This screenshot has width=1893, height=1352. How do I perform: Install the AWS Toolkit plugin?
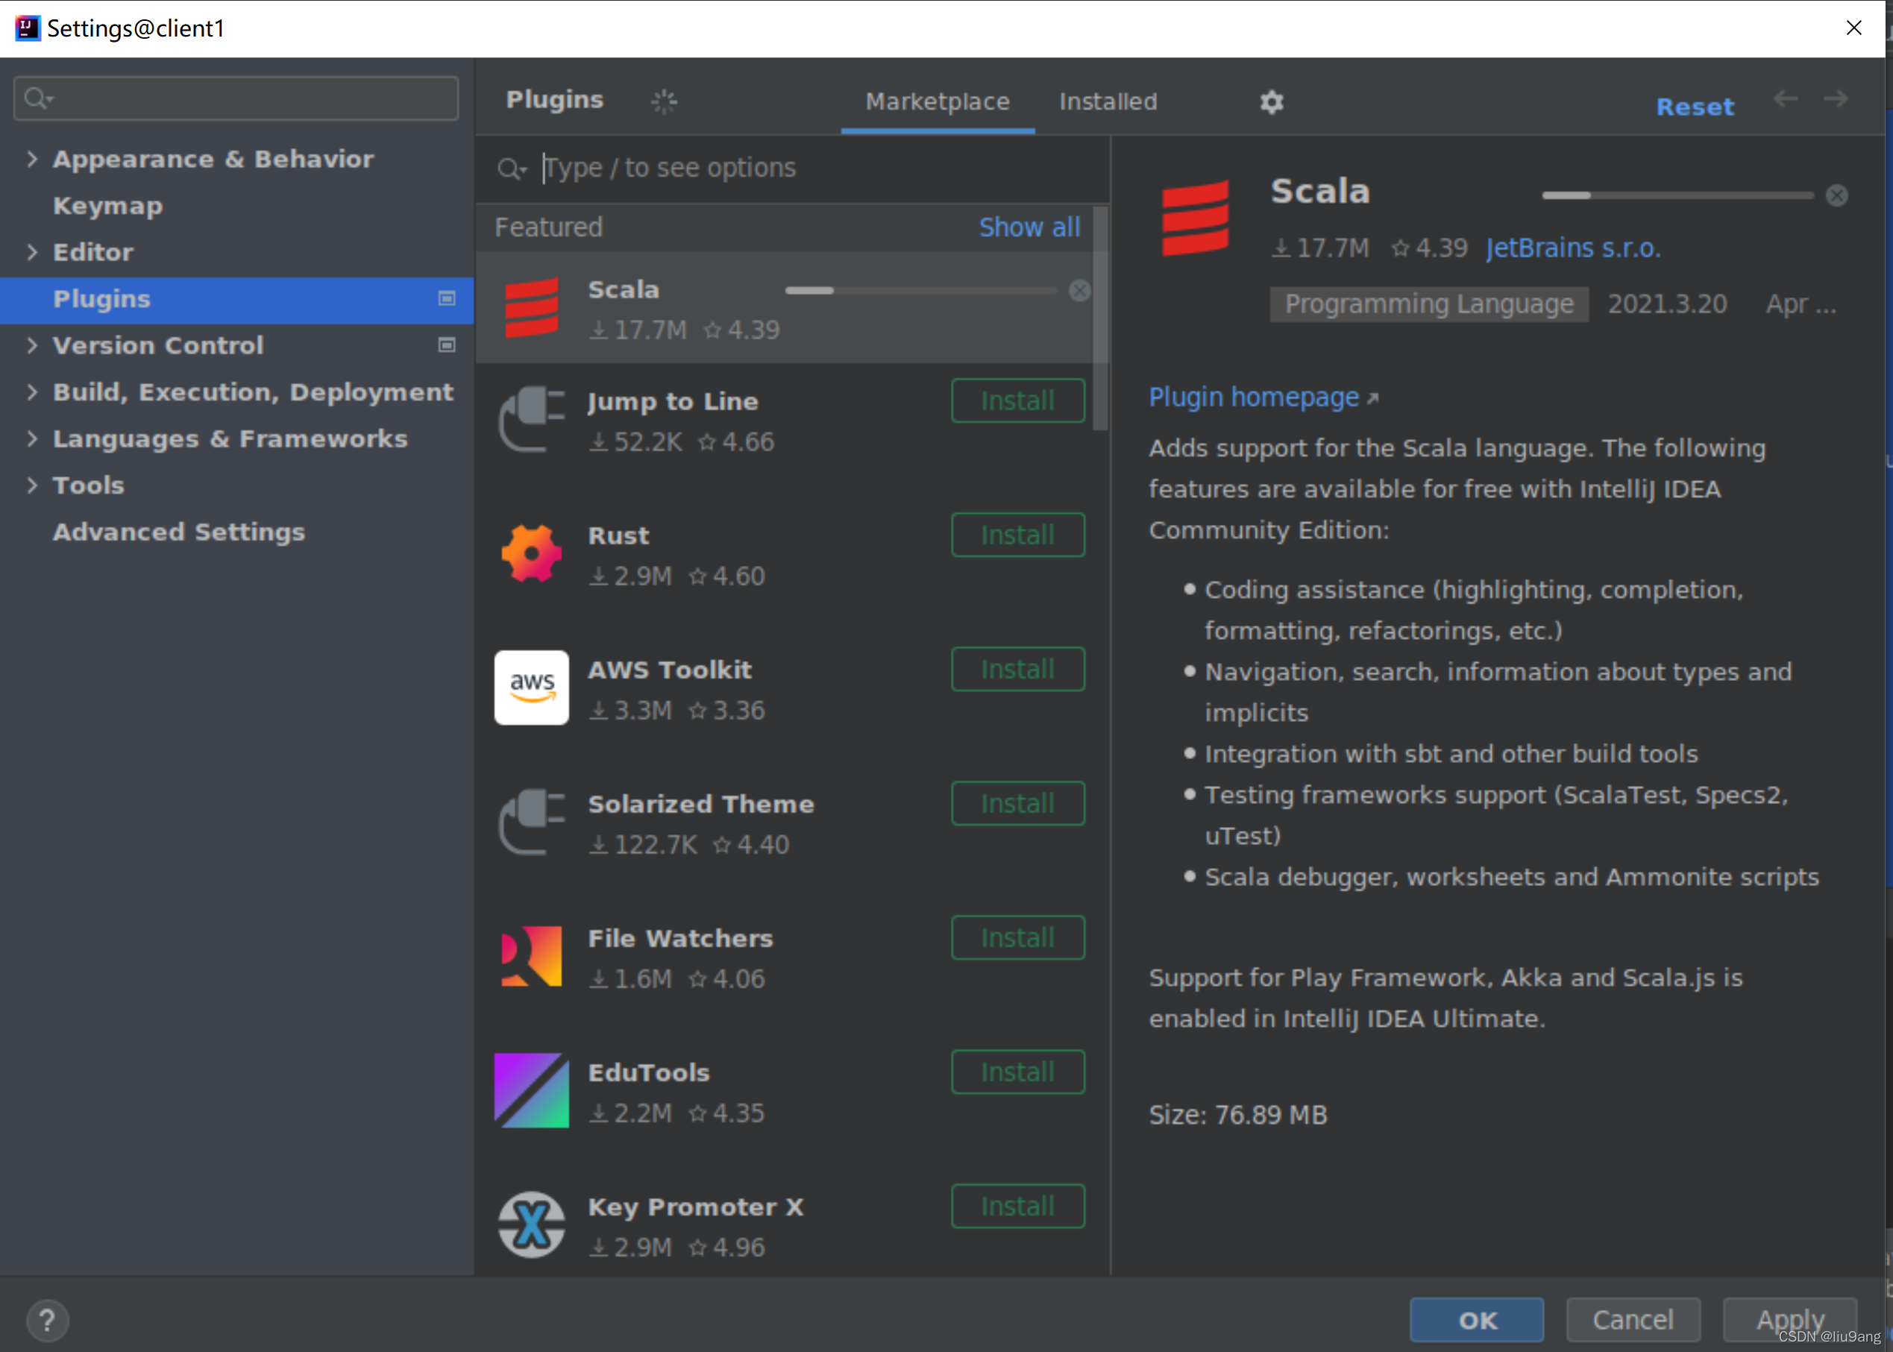point(1017,670)
